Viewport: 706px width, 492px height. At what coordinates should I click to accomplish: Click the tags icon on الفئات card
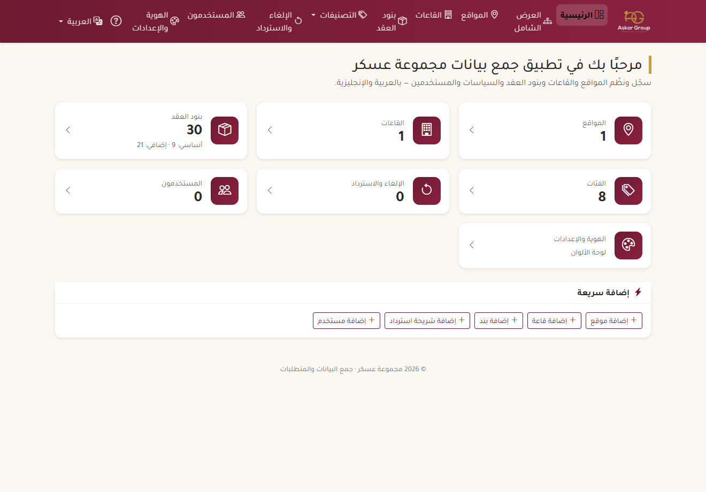[628, 190]
